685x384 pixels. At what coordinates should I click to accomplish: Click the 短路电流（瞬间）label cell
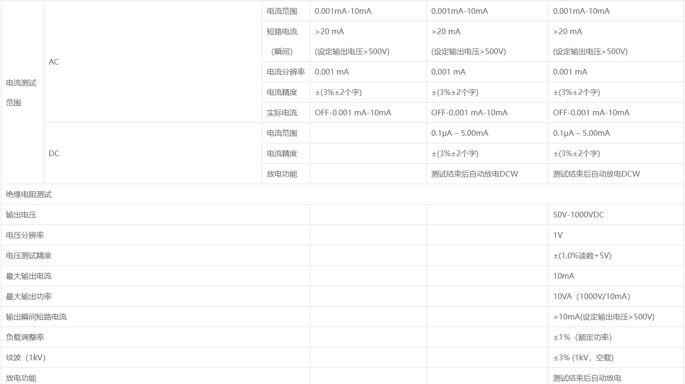pos(286,41)
